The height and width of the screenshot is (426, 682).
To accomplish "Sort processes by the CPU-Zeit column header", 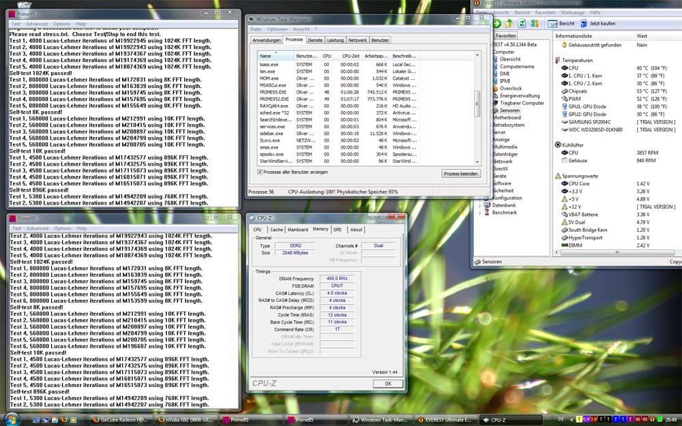I will pos(350,56).
